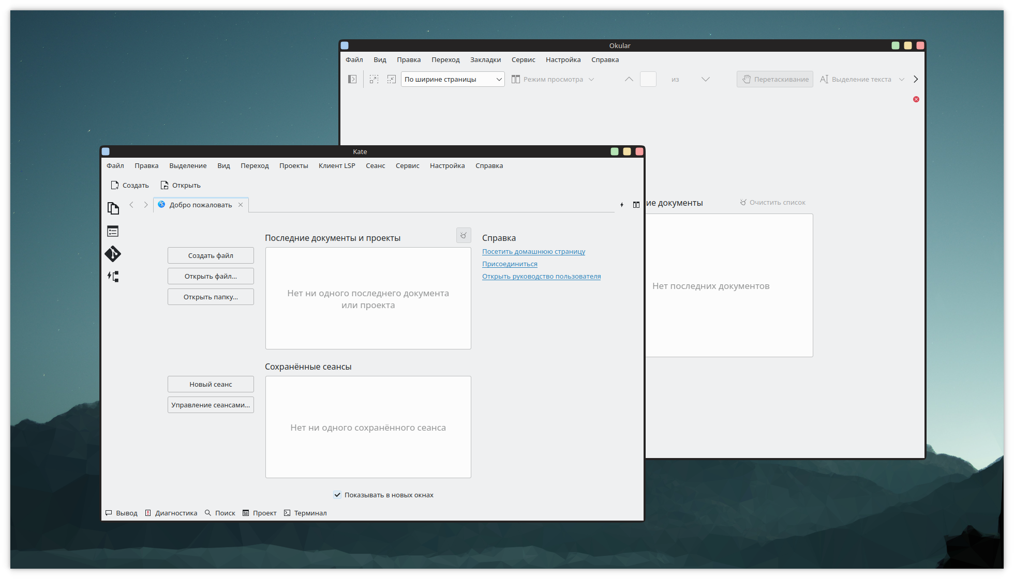The height and width of the screenshot is (579, 1014).
Task: Click 'Управление сеансами...' button
Action: [x=211, y=405]
